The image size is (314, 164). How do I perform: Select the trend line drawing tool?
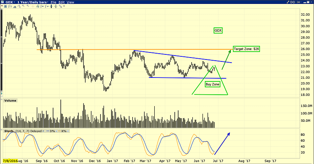point(19,6)
